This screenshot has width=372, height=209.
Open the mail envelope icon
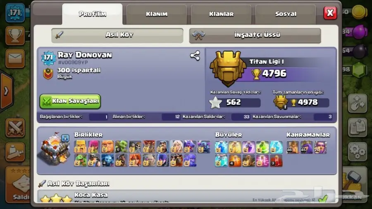(x=15, y=59)
